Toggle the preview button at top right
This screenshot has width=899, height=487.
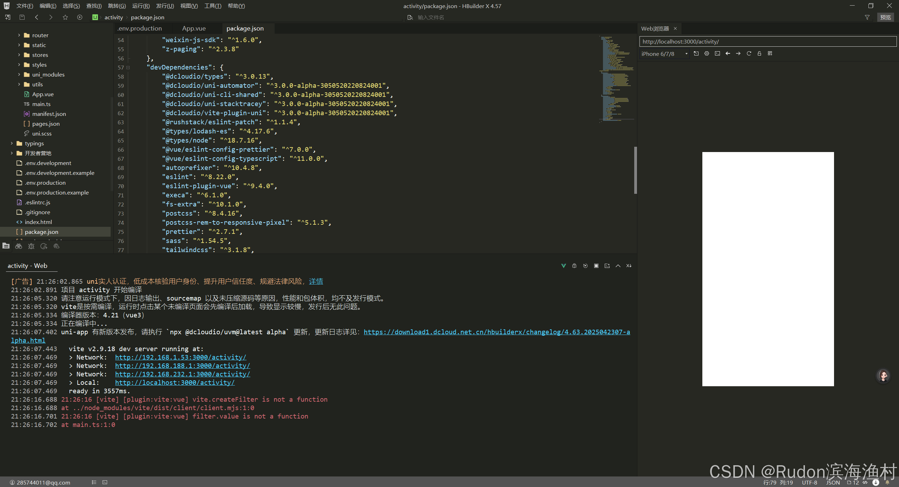[885, 17]
